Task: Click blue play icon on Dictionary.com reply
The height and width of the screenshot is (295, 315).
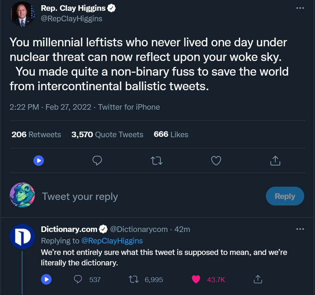Action: (46, 279)
